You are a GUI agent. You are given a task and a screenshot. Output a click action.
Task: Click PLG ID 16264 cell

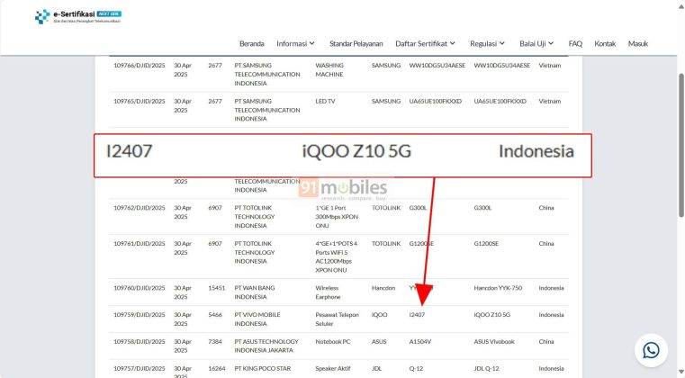click(x=217, y=368)
